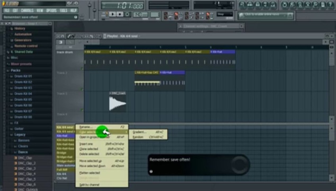Choose Delete selected in context menu
Screen dimensions: 336x191
(x=102, y=154)
